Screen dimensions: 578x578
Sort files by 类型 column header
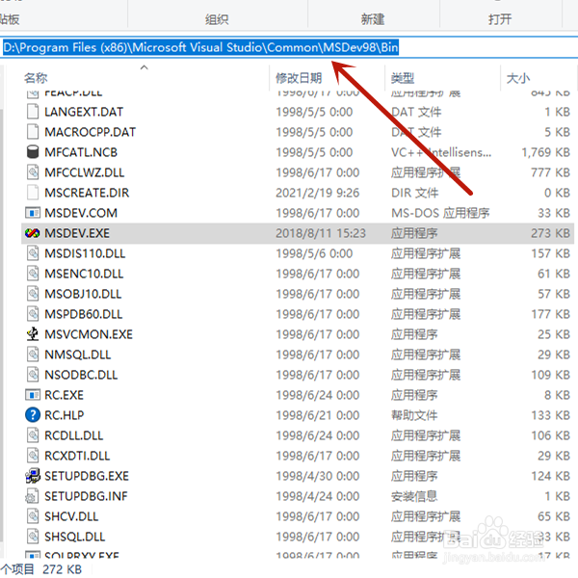click(x=403, y=78)
